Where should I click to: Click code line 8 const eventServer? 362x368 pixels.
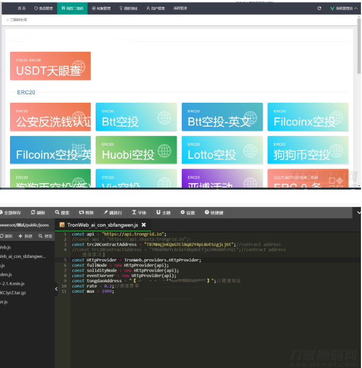[x=124, y=275]
